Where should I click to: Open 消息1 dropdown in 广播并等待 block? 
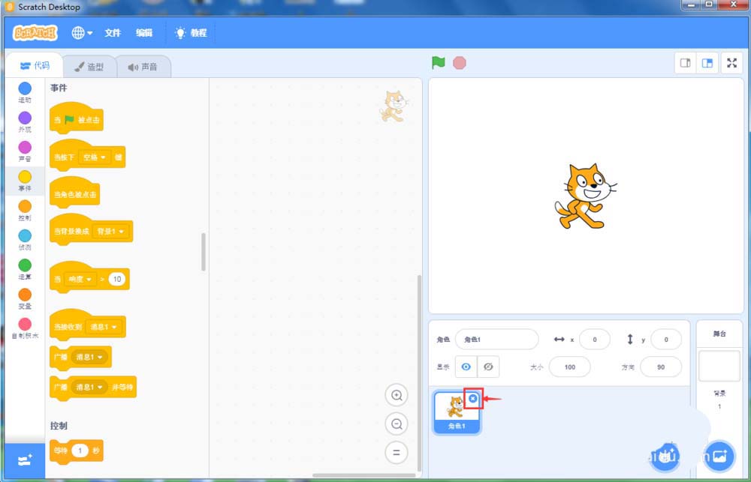pyautogui.click(x=89, y=387)
